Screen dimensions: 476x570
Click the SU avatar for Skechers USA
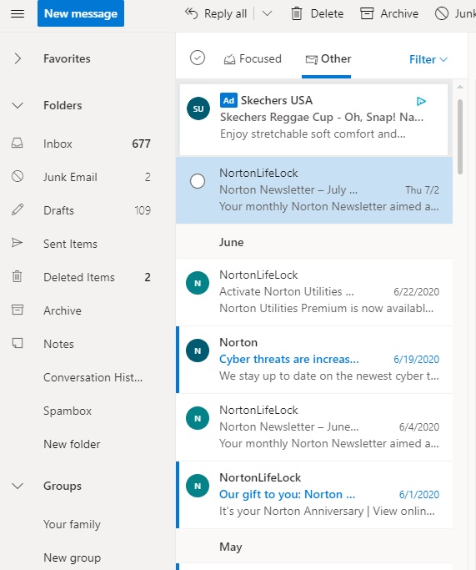(198, 108)
